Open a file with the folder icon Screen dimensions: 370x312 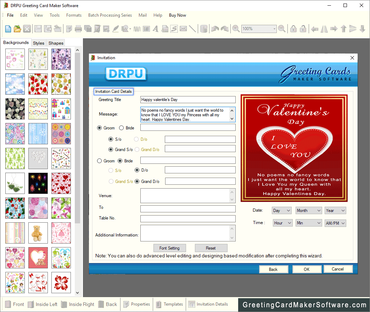(x=17, y=29)
